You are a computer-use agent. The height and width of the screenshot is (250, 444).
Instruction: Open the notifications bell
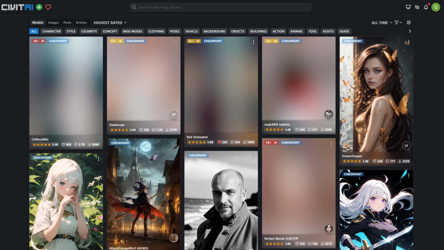click(x=426, y=7)
